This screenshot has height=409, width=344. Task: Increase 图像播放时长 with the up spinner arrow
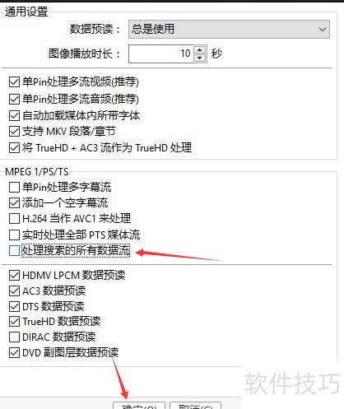pyautogui.click(x=200, y=50)
